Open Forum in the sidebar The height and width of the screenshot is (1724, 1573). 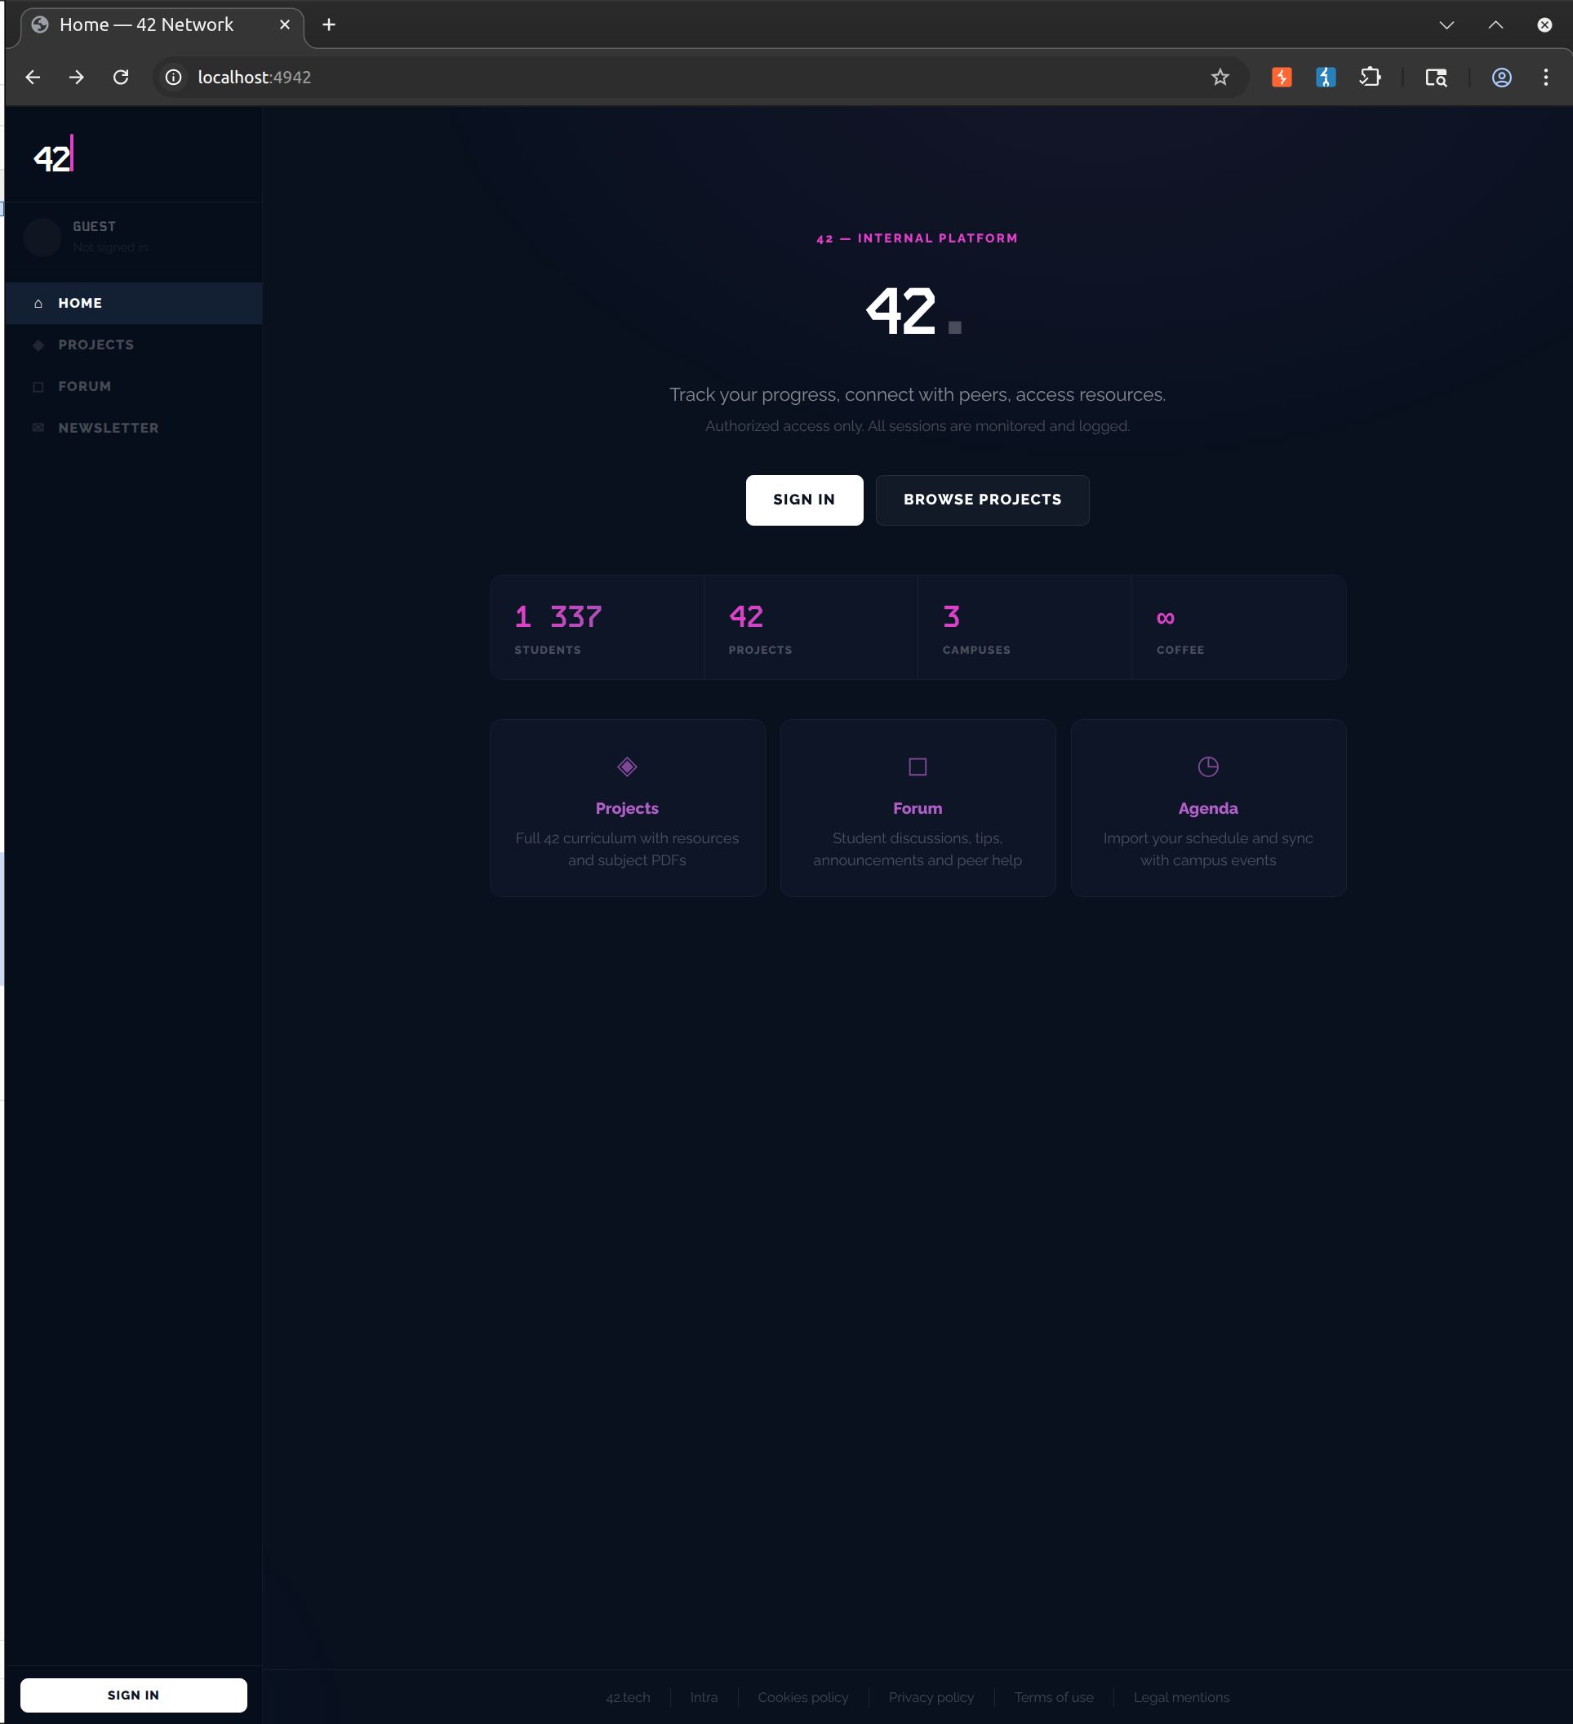(x=133, y=387)
